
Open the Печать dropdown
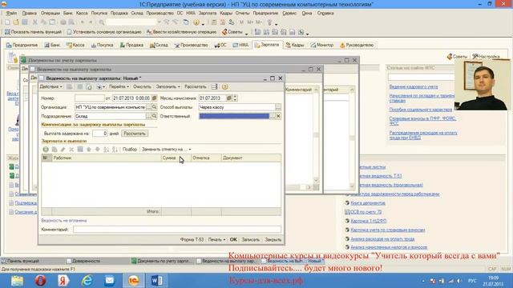pyautogui.click(x=216, y=240)
